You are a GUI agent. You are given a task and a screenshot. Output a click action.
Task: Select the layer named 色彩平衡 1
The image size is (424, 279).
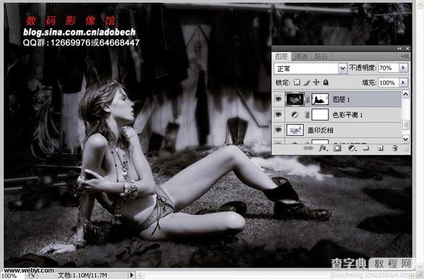pos(348,115)
